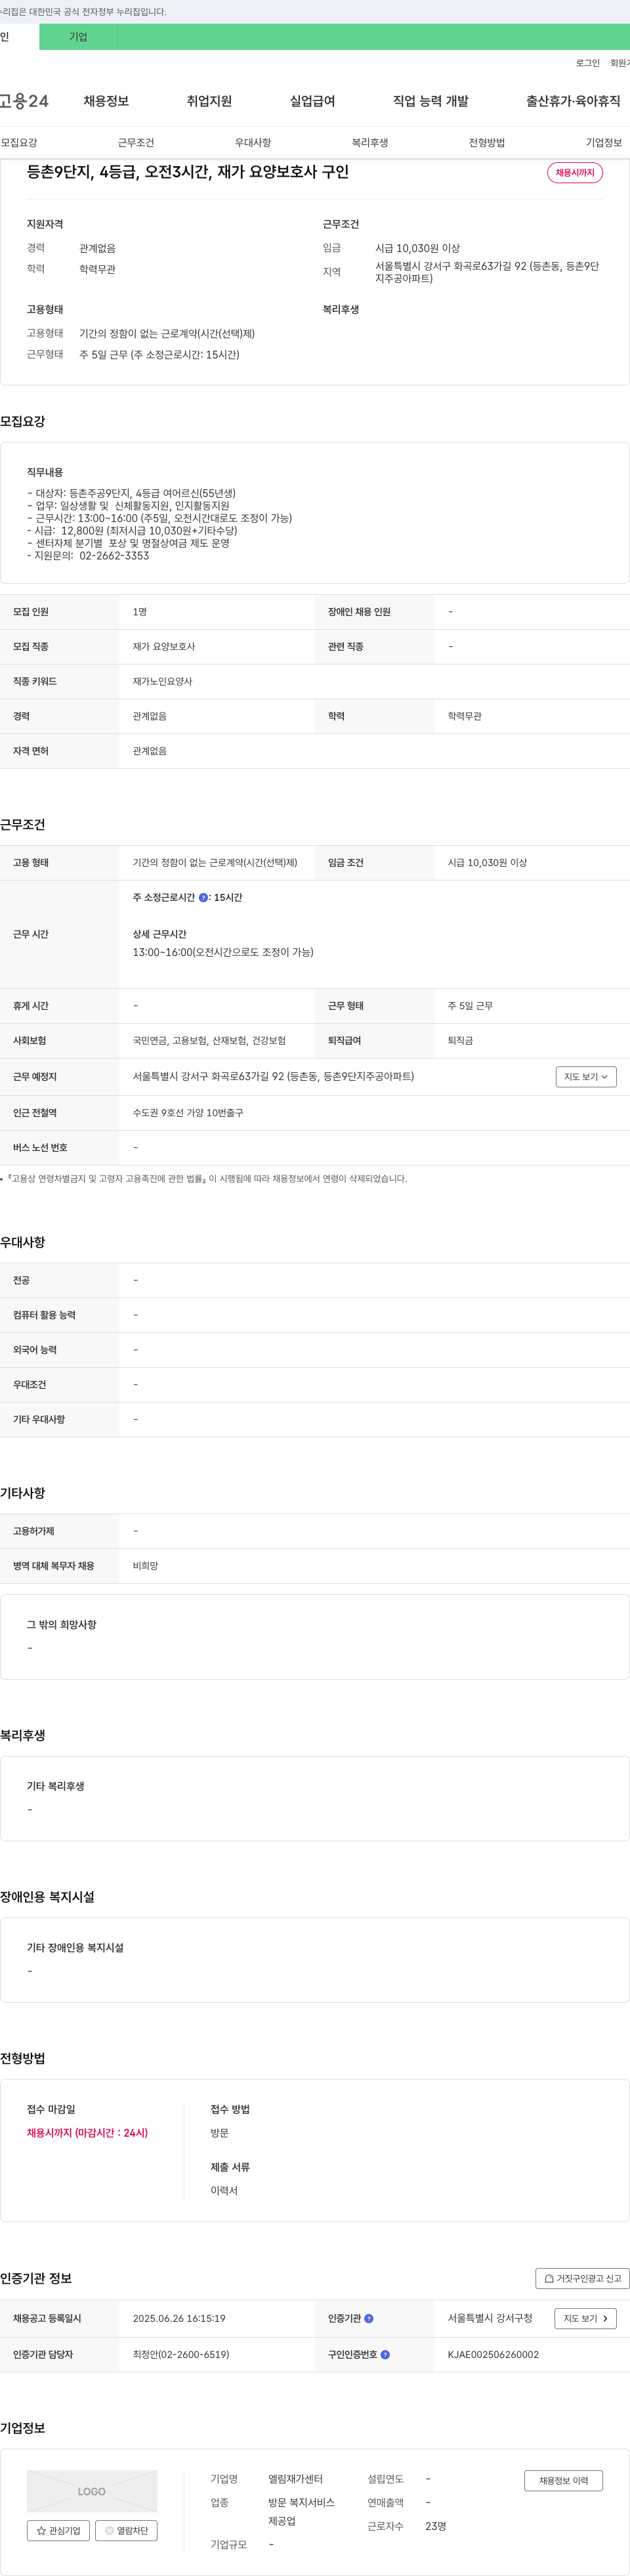Viewport: 630px width, 2576px height.
Task: Click 방문 복지서비스 제공업 업종 value
Action: tap(301, 2511)
